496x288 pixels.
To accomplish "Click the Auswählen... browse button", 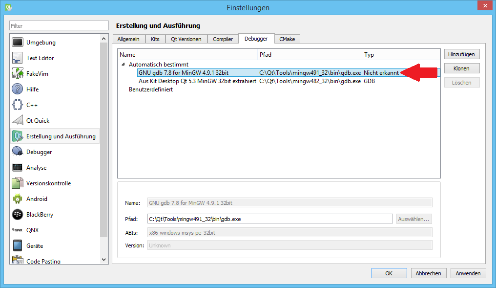I will pos(414,219).
